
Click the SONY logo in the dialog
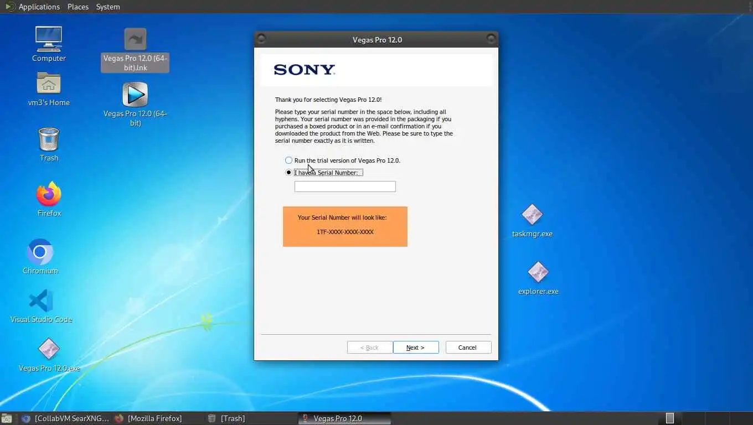coord(305,70)
